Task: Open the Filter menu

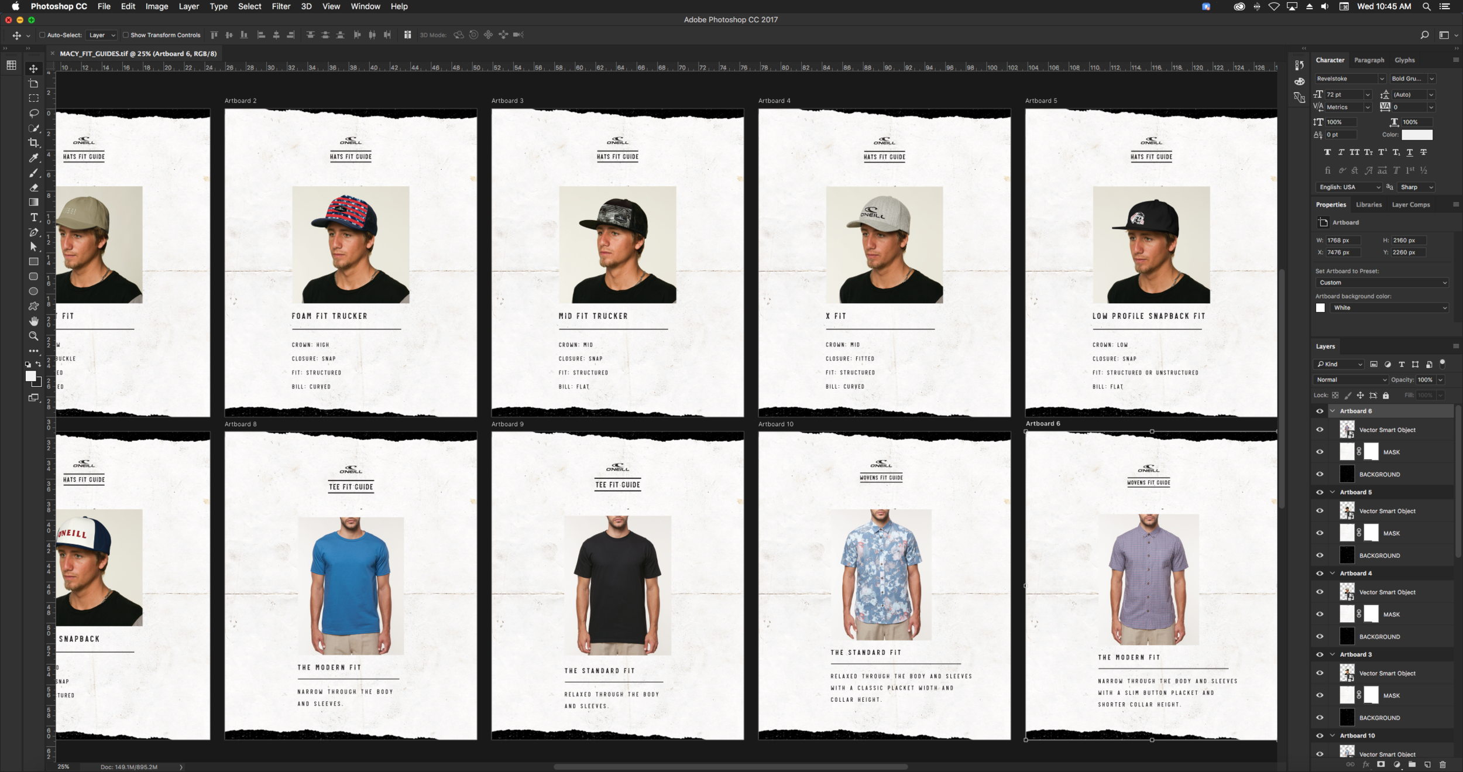Action: [x=281, y=6]
